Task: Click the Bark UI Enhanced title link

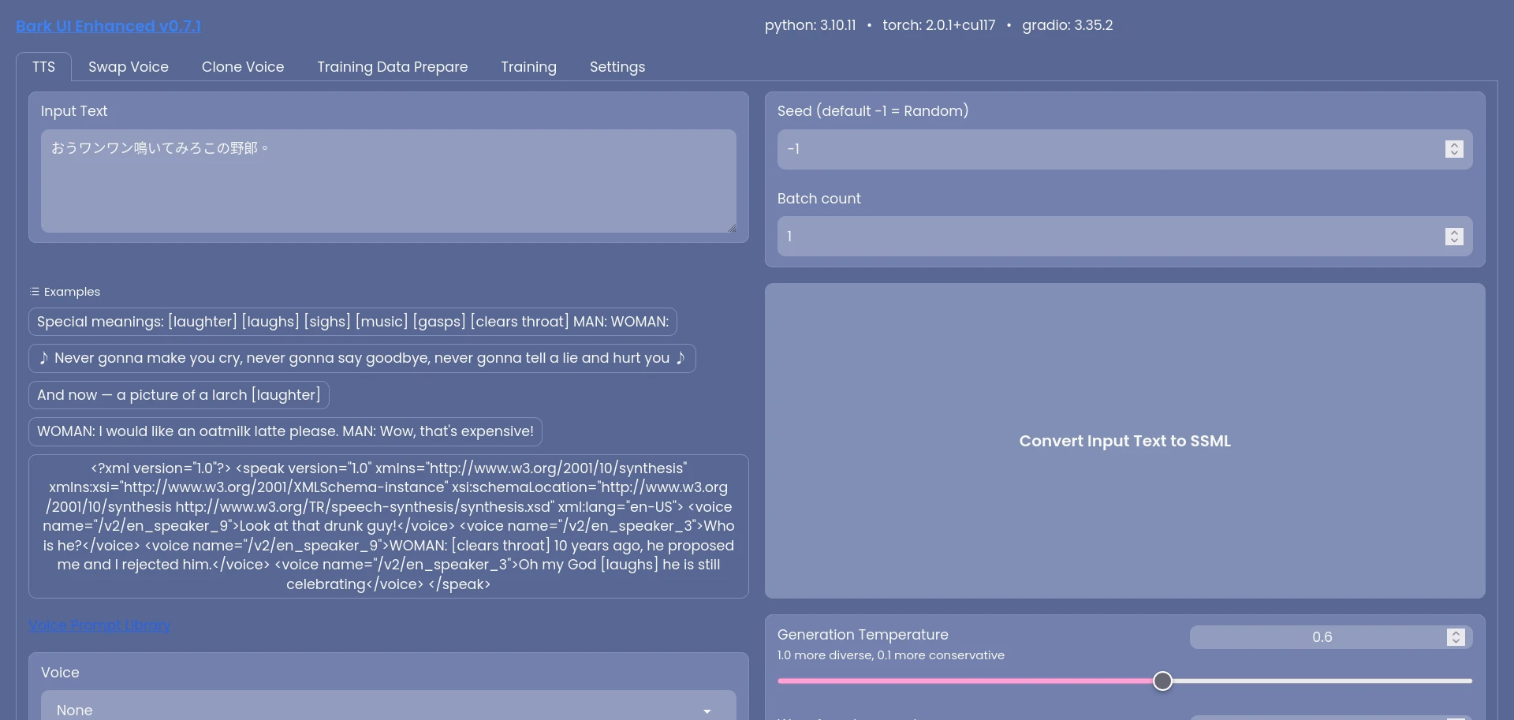Action: (x=108, y=26)
